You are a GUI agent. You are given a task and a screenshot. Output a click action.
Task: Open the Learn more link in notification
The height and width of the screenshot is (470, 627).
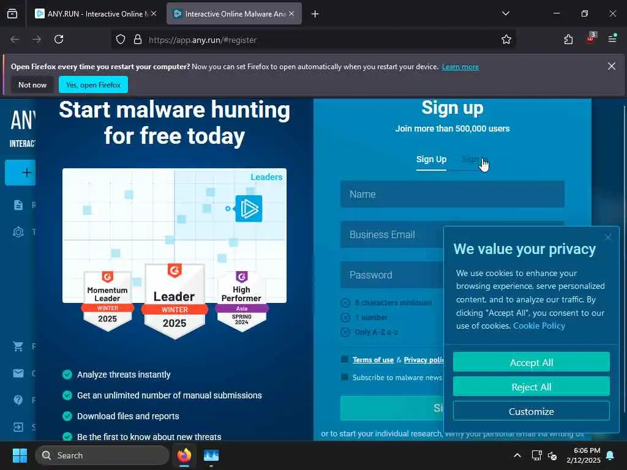[460, 67]
